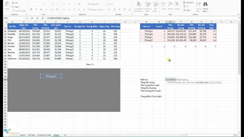Click cell with name Elizabeth

click(x=12, y=31)
